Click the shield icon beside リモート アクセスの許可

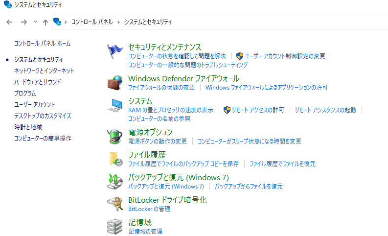[227, 110]
